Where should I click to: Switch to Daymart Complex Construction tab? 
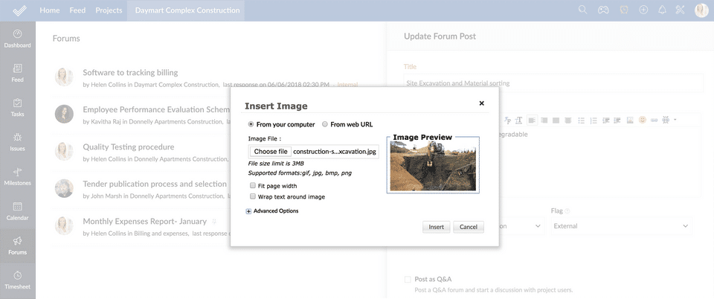(x=187, y=10)
